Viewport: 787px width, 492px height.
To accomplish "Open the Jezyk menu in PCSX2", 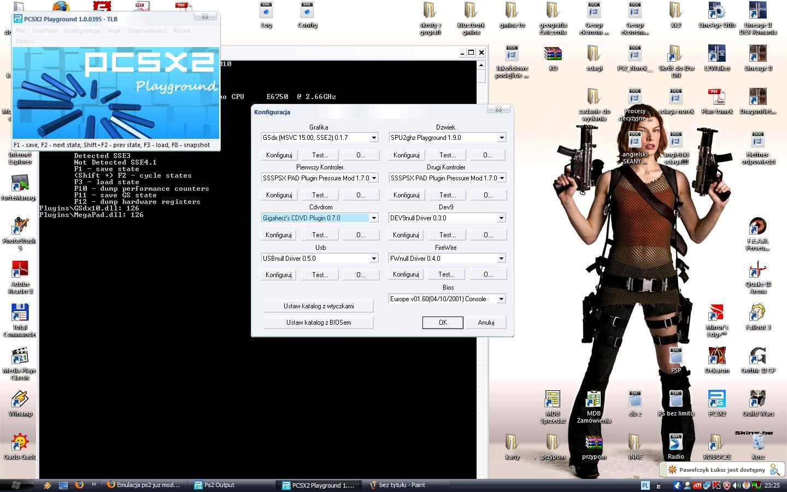I will (114, 31).
